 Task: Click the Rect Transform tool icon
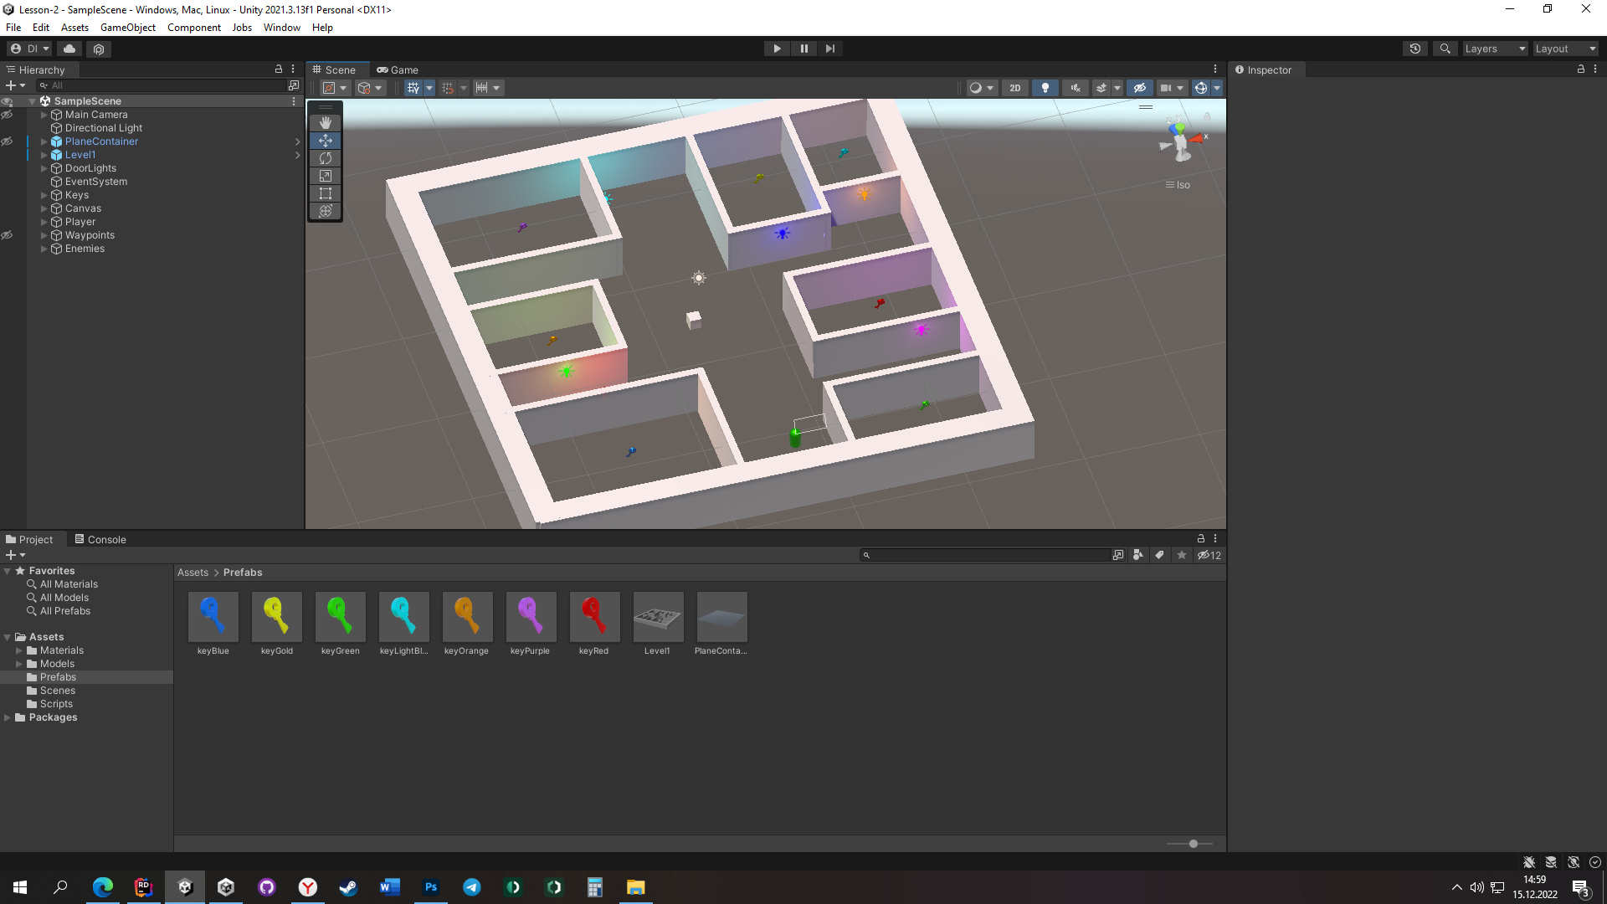(326, 193)
